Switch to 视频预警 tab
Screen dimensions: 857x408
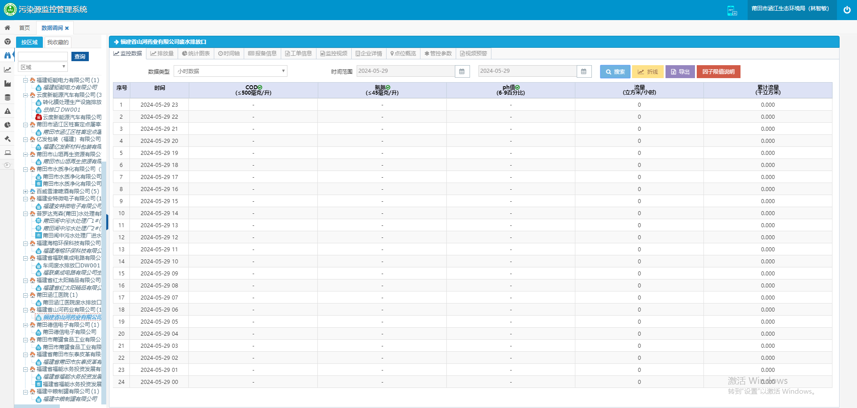click(474, 54)
